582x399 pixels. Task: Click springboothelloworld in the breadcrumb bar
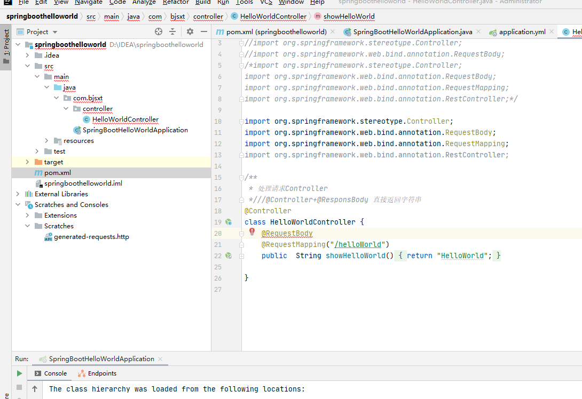coord(42,17)
